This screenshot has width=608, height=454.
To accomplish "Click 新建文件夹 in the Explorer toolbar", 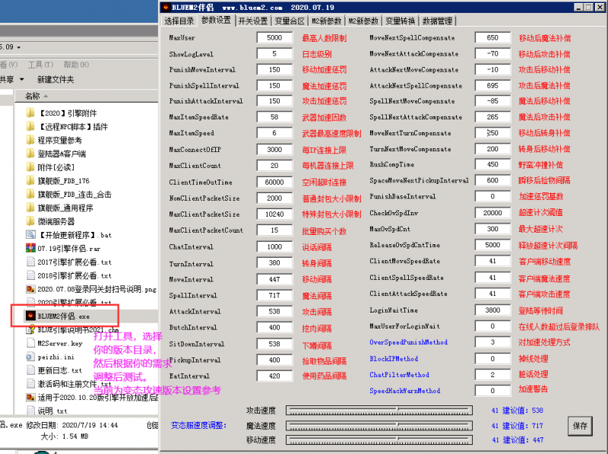I will 55,79.
